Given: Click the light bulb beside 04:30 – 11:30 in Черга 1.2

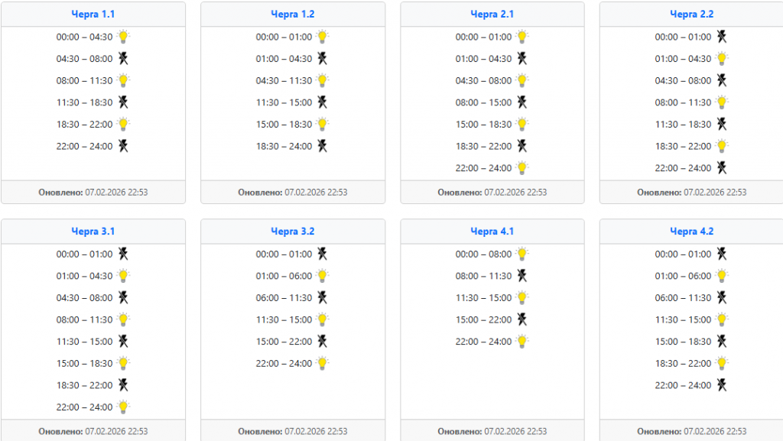Looking at the screenshot, I should (323, 80).
